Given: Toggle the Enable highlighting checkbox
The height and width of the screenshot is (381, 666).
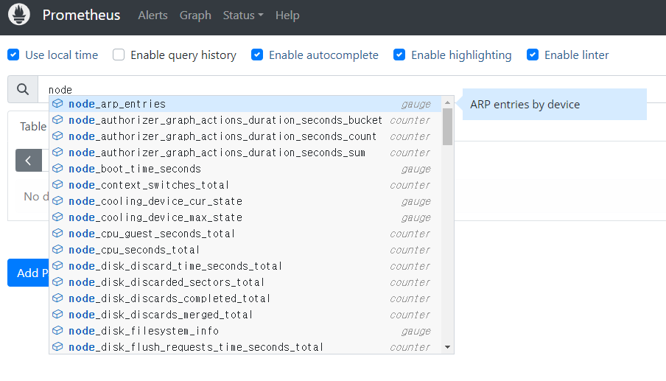Looking at the screenshot, I should tap(399, 55).
